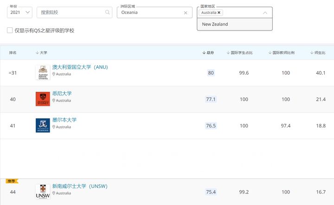
Task: Open the University of Melbourne link
Action: click(64, 120)
